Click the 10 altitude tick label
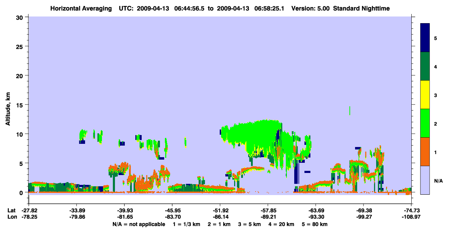 tap(20, 134)
